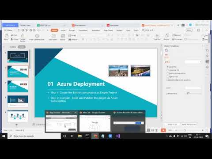Click the taskbar search box
Image resolution: width=212 pixels, height=159 pixels.
click(x=34, y=136)
